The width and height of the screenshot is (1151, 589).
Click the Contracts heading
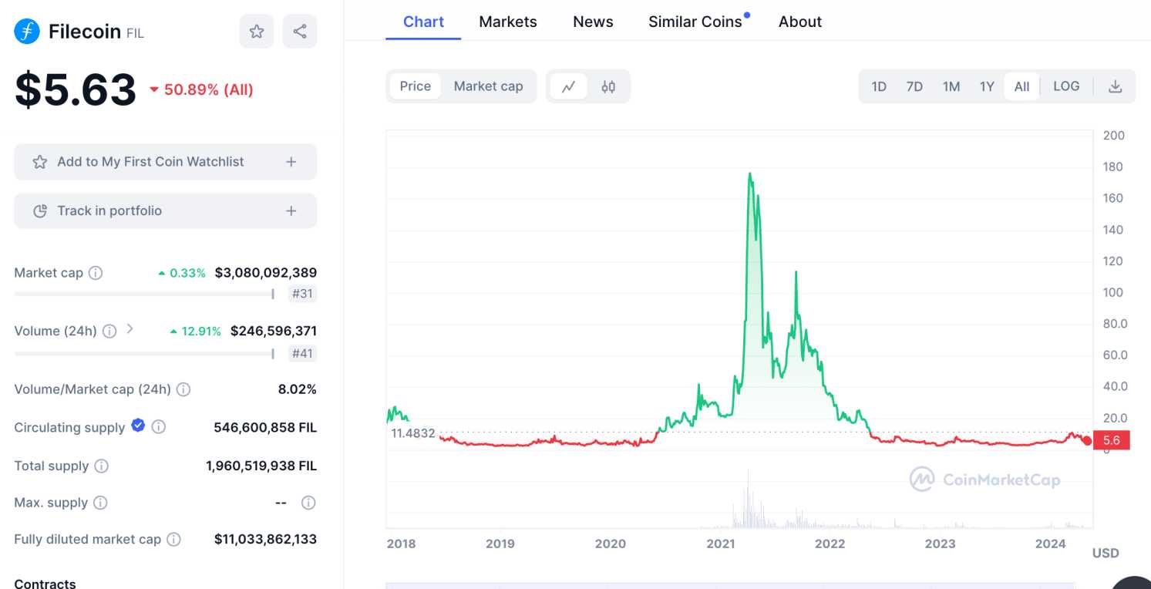(45, 583)
